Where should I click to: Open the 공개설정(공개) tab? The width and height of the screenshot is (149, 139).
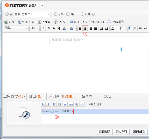tap(62, 96)
